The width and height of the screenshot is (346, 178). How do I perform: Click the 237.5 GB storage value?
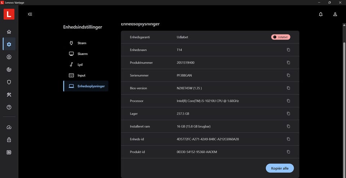coord(183,114)
